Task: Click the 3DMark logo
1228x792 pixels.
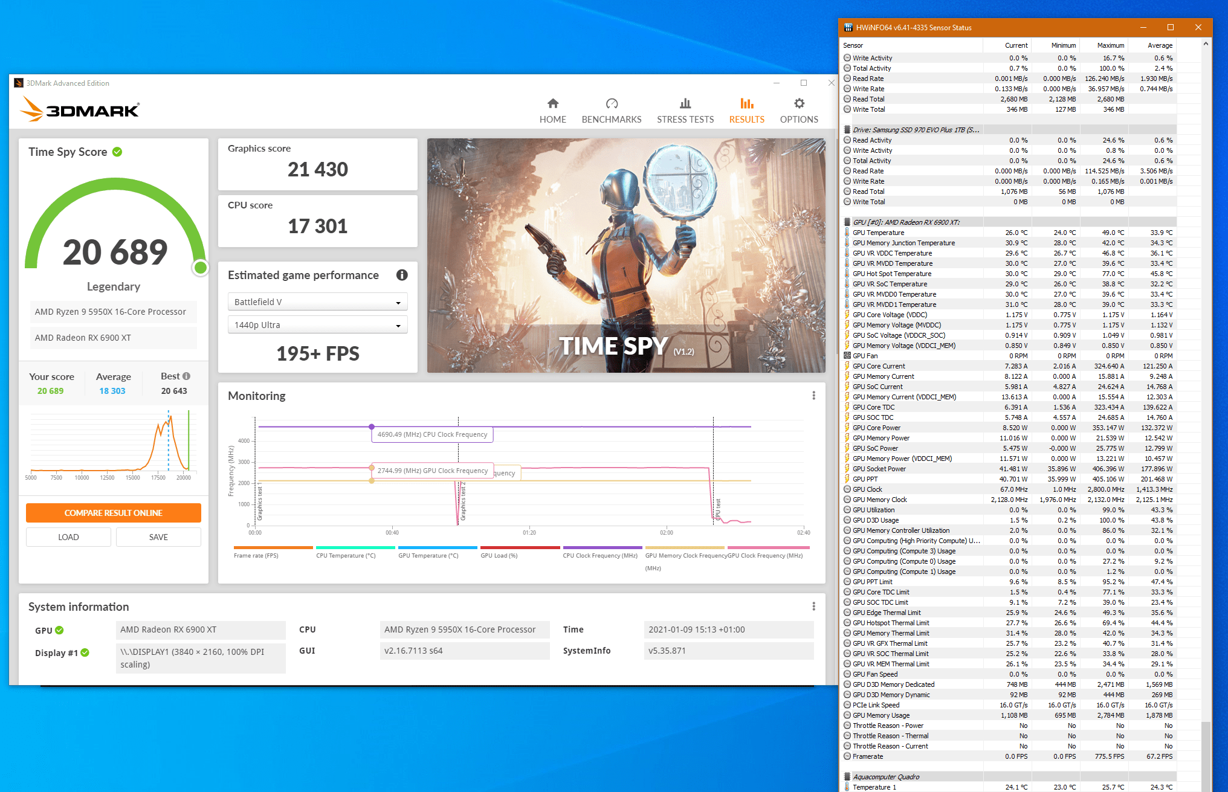Action: coord(80,109)
